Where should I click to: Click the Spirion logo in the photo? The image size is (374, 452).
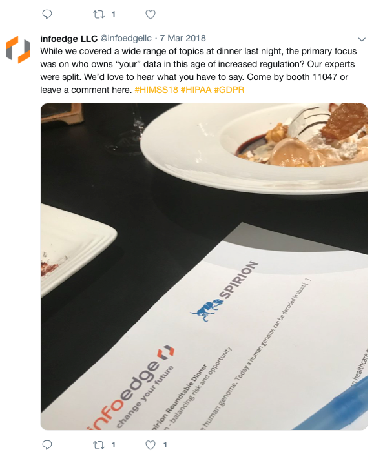coord(224,291)
